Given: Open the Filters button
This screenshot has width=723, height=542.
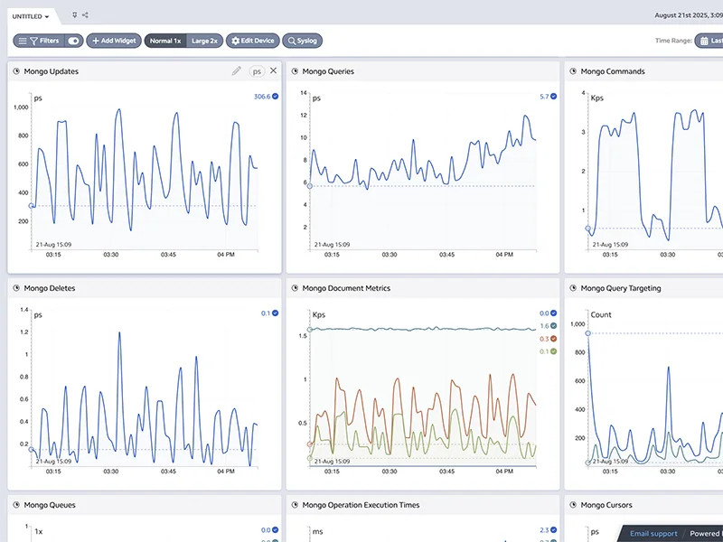Looking at the screenshot, I should tap(44, 41).
